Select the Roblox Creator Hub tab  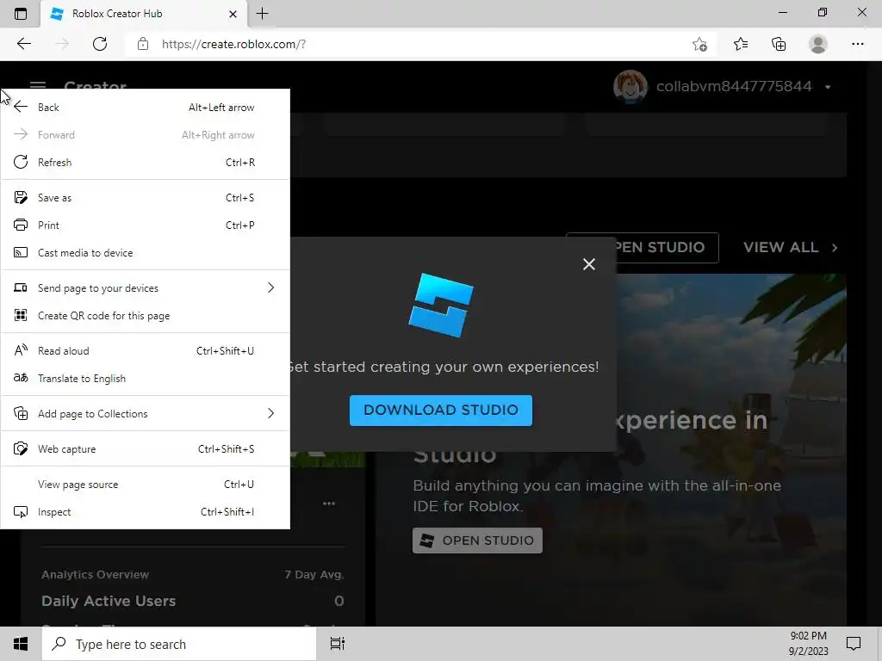tap(143, 14)
